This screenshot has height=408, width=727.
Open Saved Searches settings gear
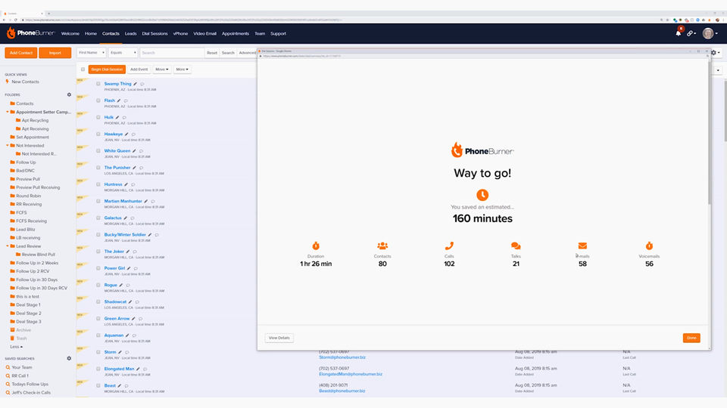69,358
